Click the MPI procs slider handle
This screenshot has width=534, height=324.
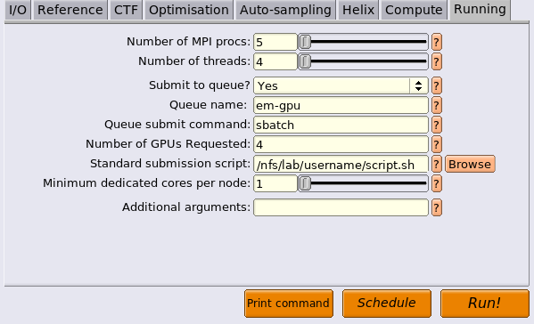click(305, 42)
